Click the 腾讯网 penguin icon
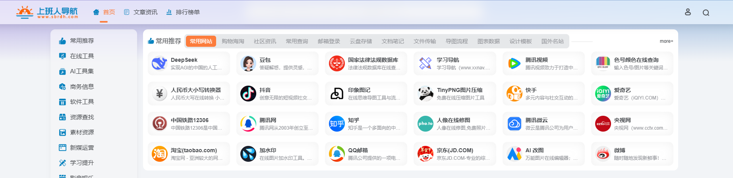This screenshot has height=178, width=733. click(x=248, y=124)
